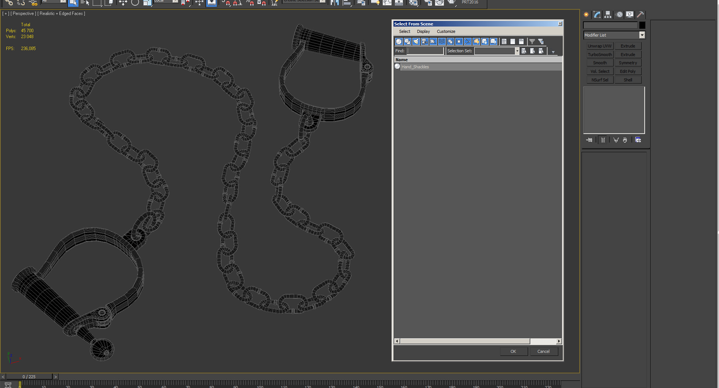Toggle Display Containers filter icon
This screenshot has height=388, width=719.
pos(476,42)
